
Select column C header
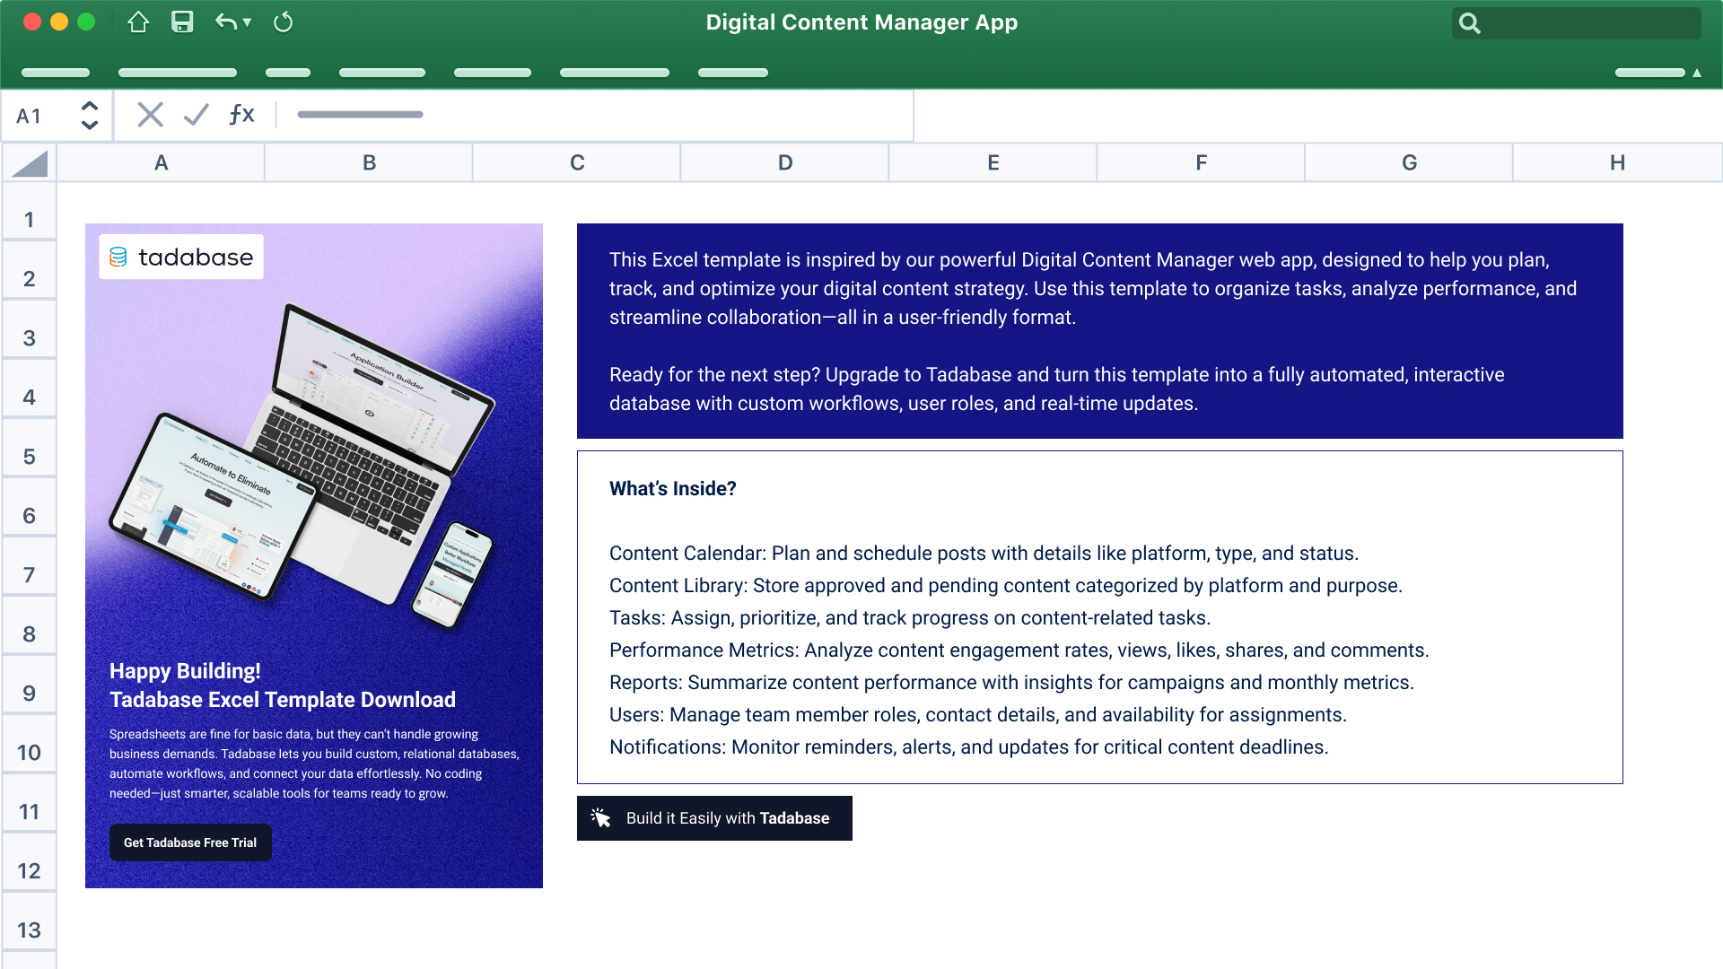[577, 163]
